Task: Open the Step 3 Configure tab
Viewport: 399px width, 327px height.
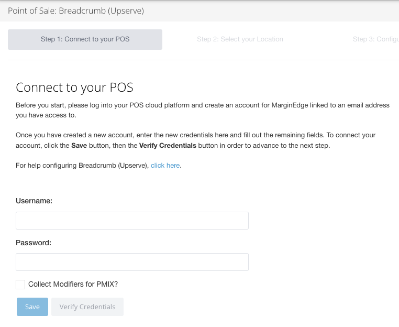Action: [x=375, y=39]
